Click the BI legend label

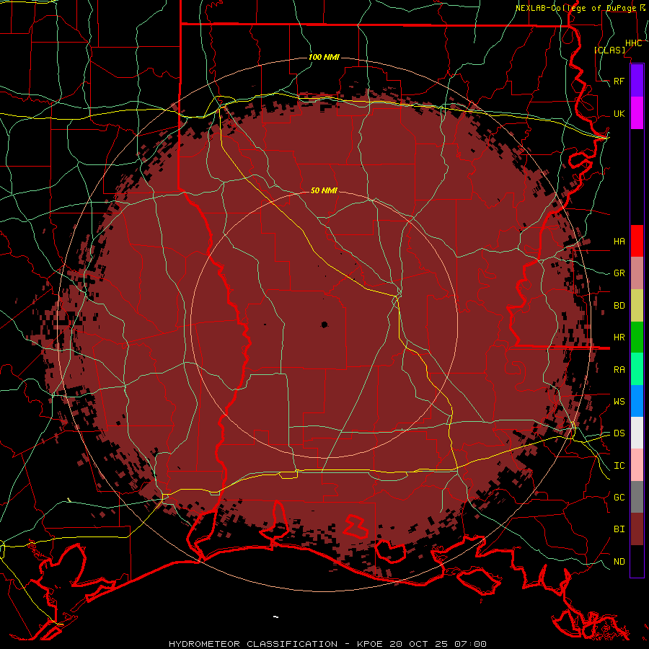[x=619, y=529]
